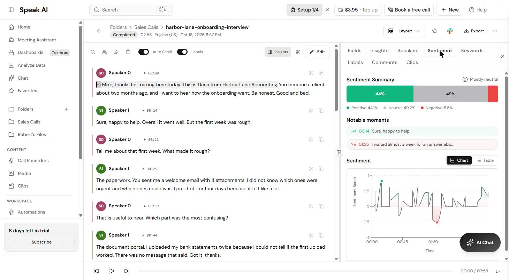Add a new folder with plus icon
Viewport: 509px width, 280px height.
tap(66, 109)
